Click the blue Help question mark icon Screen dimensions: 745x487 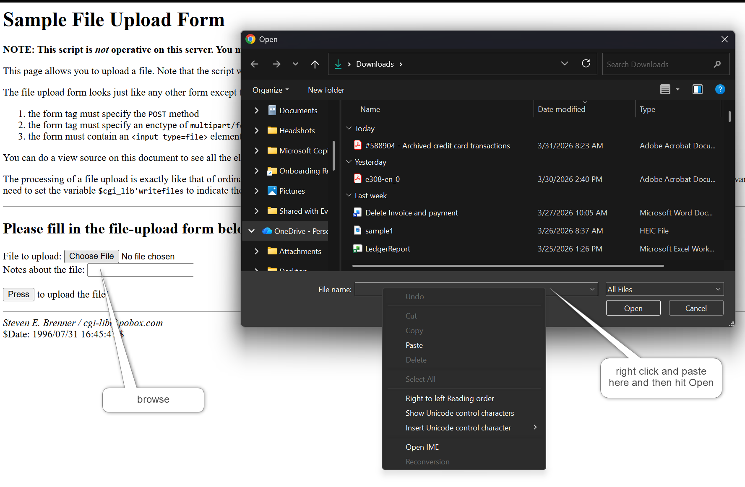720,89
